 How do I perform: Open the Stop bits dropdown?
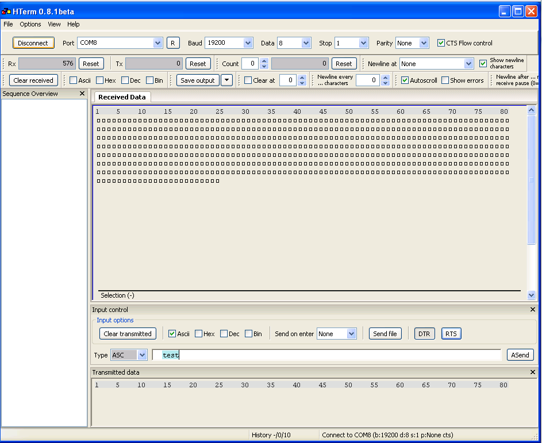pyautogui.click(x=363, y=43)
